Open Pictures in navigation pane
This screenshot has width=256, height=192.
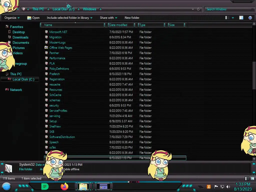[18, 48]
